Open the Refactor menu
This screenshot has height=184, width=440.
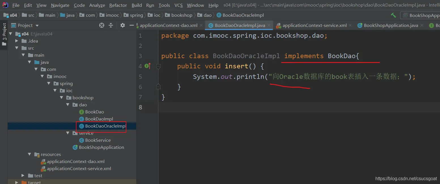(x=118, y=5)
